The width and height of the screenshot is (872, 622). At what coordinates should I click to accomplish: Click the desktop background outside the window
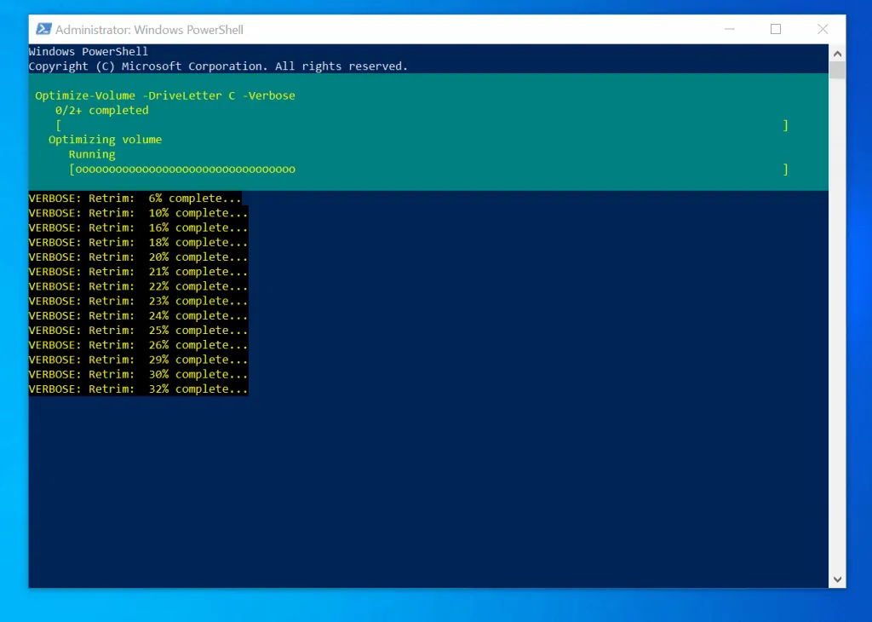pyautogui.click(x=13, y=341)
